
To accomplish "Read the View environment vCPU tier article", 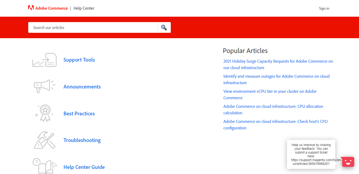I will [270, 91].
